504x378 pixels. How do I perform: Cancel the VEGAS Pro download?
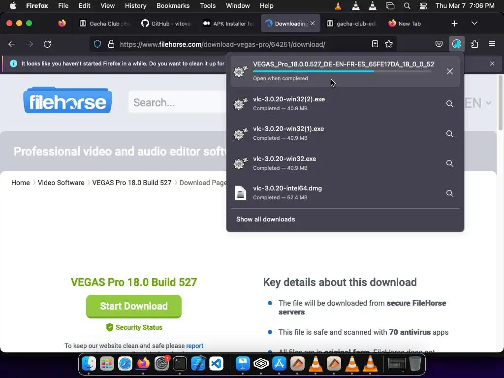[x=450, y=71]
